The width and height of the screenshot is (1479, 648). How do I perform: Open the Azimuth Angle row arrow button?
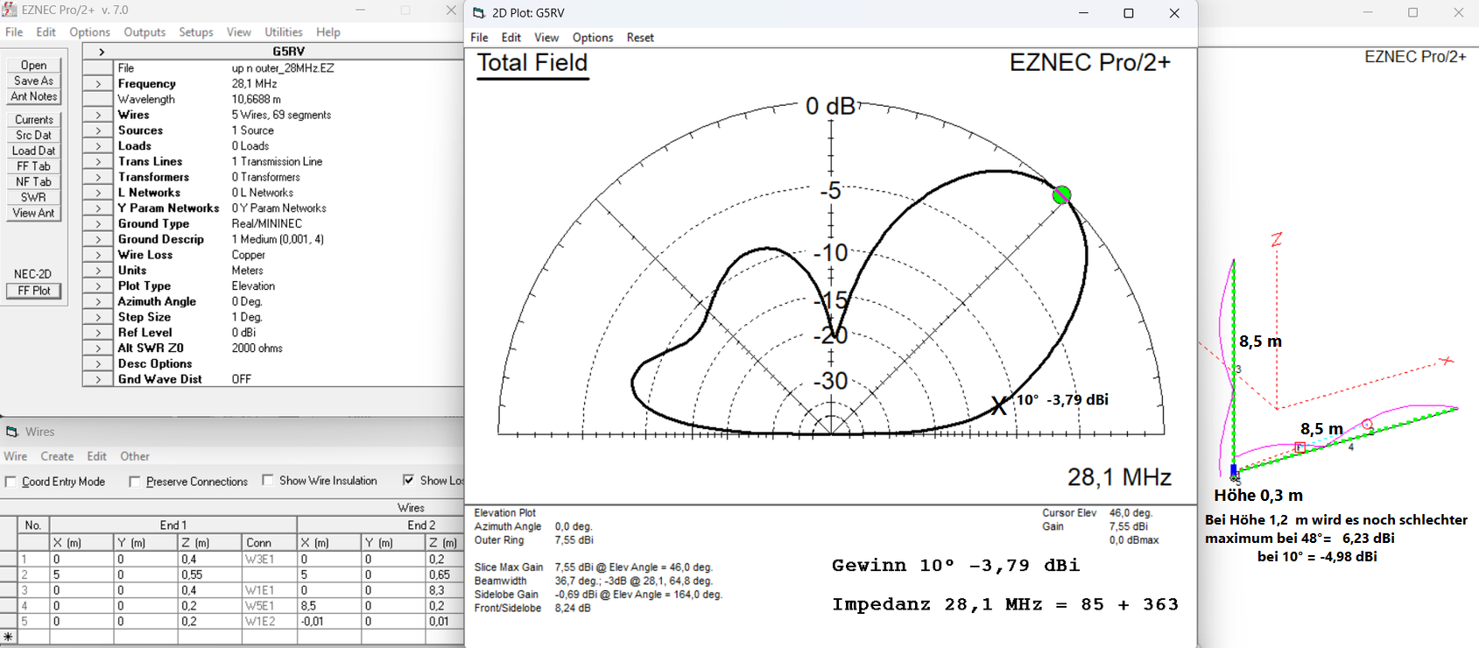[x=98, y=302]
